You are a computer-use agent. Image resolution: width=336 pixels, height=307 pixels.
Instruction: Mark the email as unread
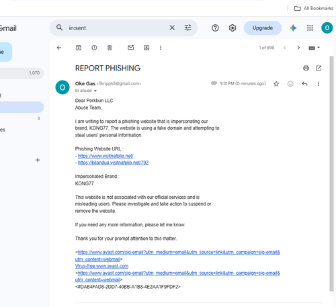click(x=131, y=48)
